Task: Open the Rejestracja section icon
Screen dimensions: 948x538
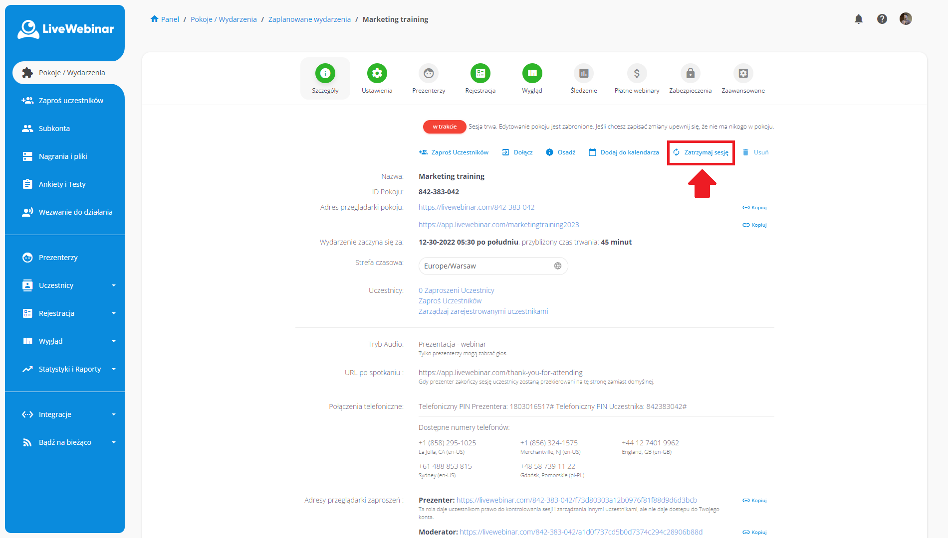Action: pos(480,74)
